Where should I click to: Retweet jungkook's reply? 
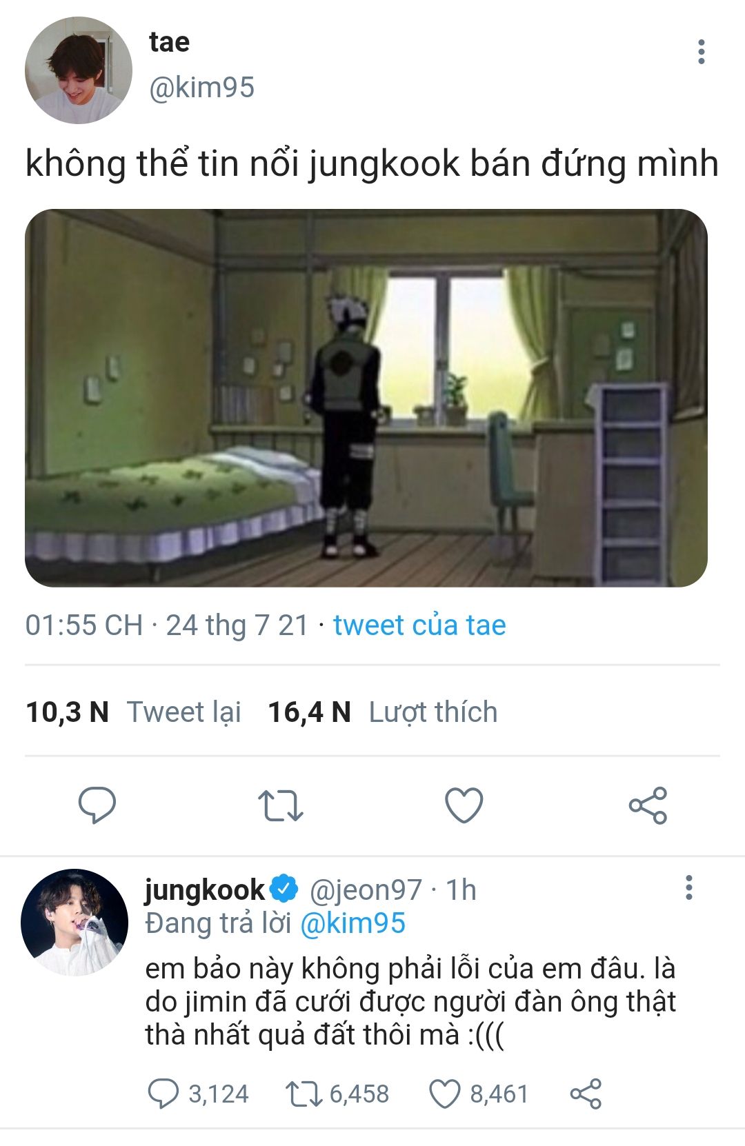304,1094
